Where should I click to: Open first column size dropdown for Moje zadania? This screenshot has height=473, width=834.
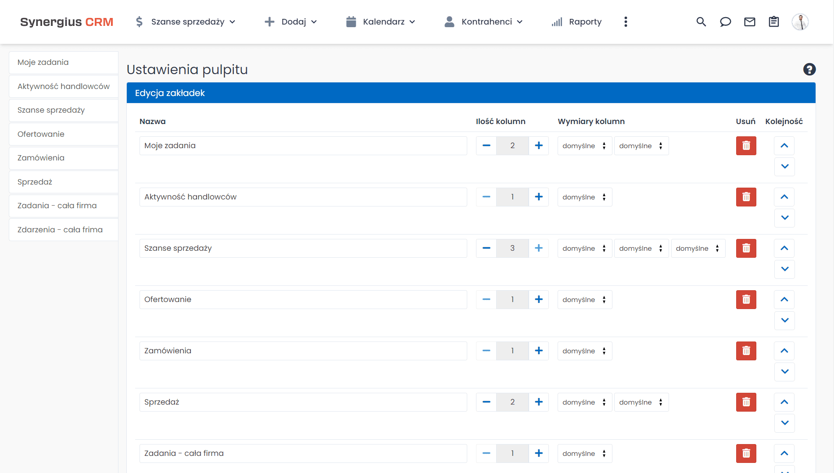pos(584,146)
